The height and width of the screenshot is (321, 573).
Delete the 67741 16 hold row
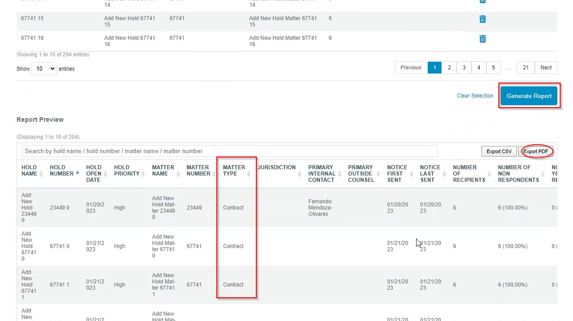pyautogui.click(x=482, y=39)
